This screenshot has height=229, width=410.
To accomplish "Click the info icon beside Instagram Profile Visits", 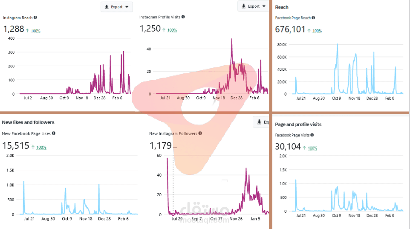I will pos(183,17).
